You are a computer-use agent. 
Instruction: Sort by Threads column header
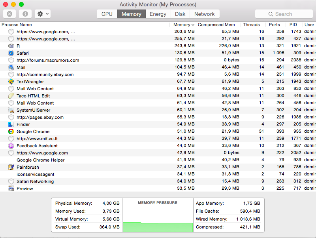click(251, 25)
